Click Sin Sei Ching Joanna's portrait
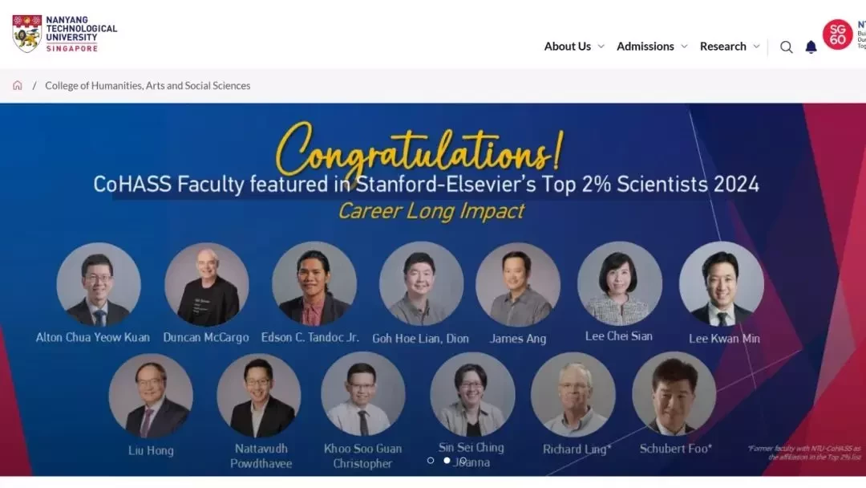Image resolution: width=866 pixels, height=488 pixels. point(472,395)
